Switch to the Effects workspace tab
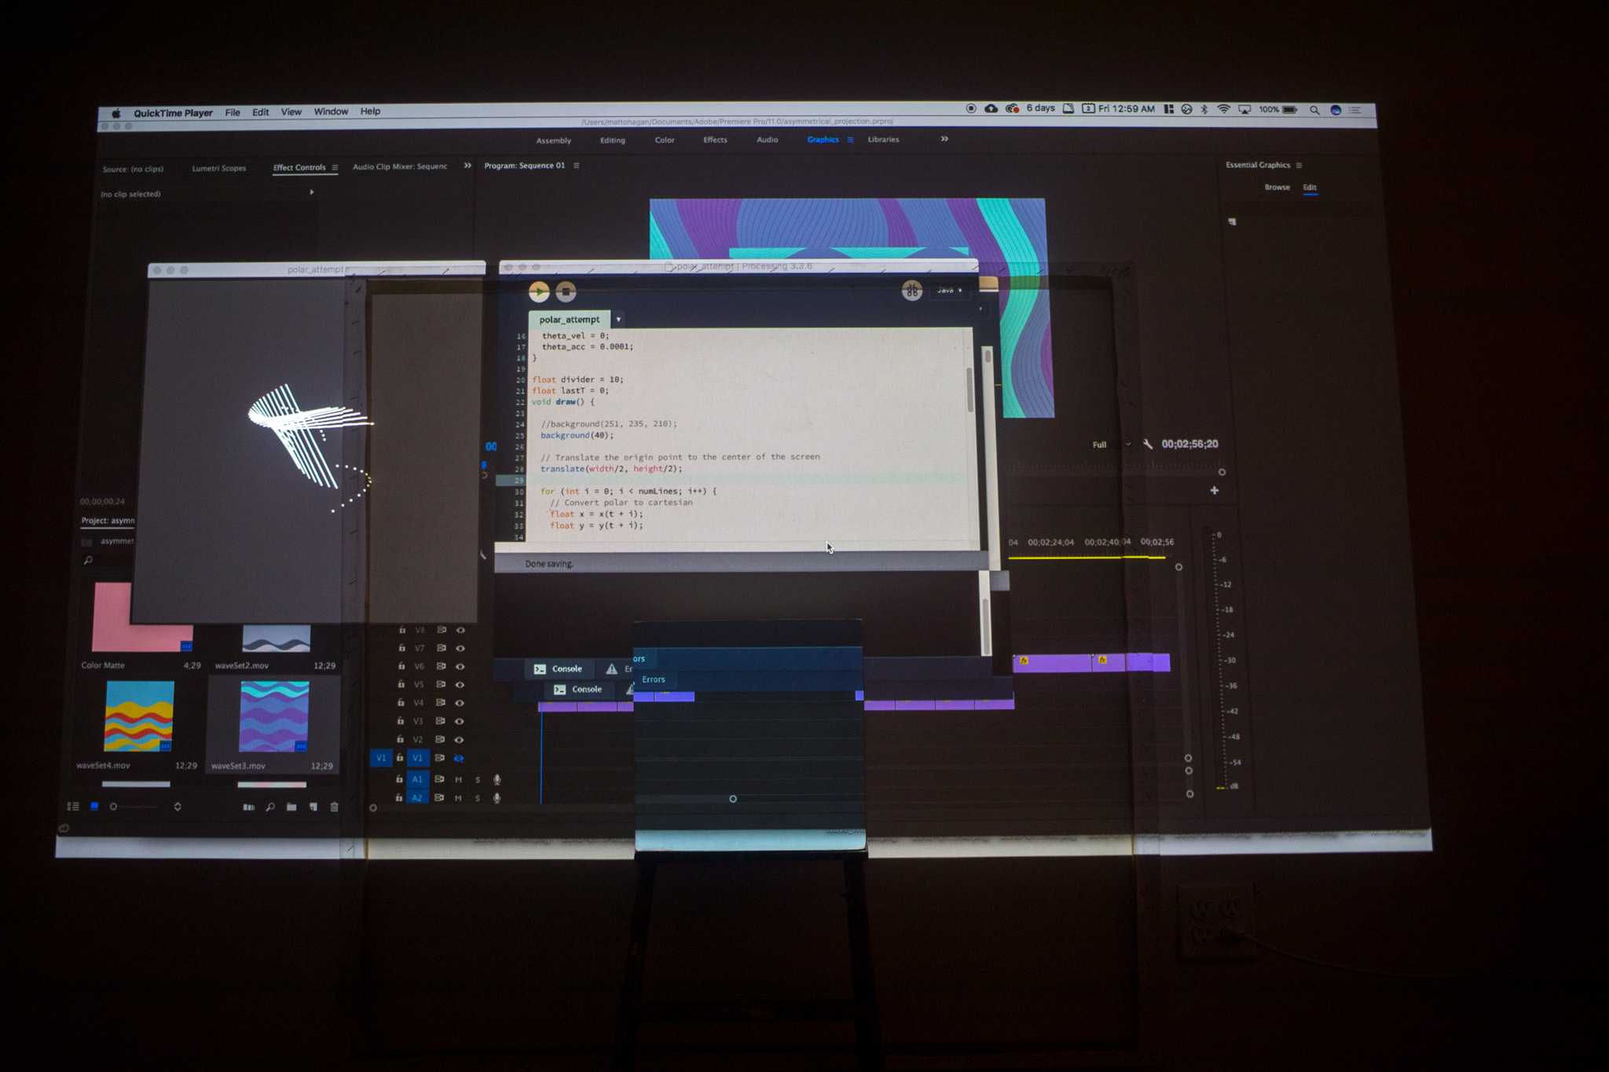This screenshot has width=1609, height=1072. pos(715,140)
